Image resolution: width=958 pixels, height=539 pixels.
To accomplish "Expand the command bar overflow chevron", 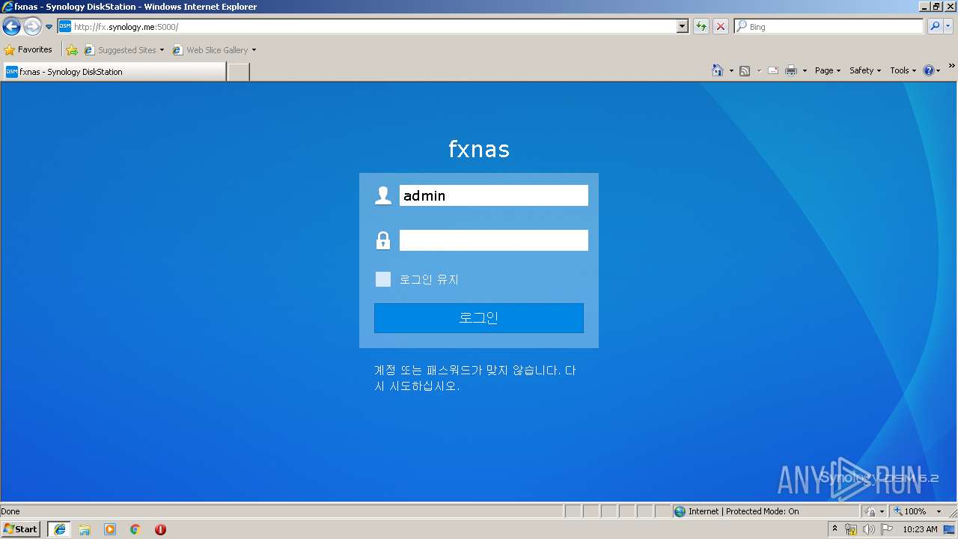I will (x=952, y=67).
